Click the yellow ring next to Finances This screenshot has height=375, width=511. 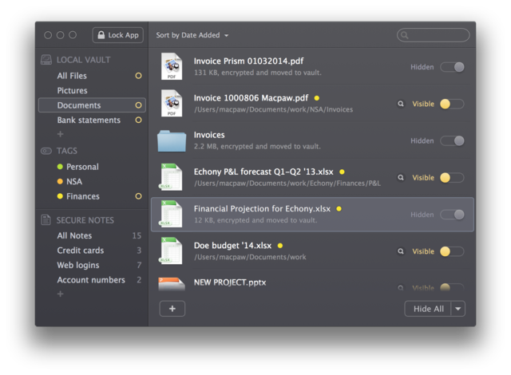pos(138,196)
